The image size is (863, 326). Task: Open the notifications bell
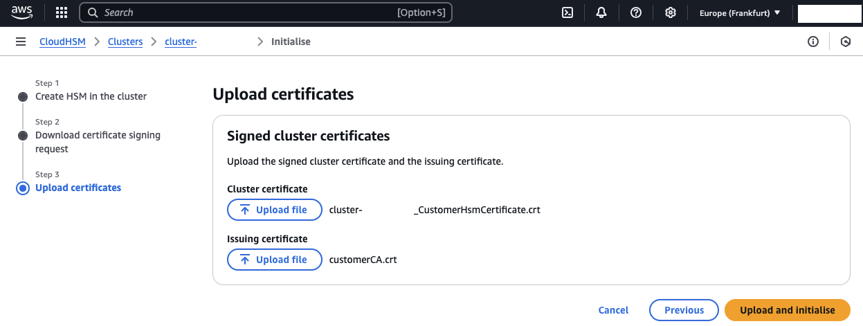pos(601,12)
